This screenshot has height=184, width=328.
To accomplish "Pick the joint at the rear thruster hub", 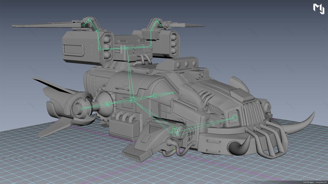I will 82,109.
